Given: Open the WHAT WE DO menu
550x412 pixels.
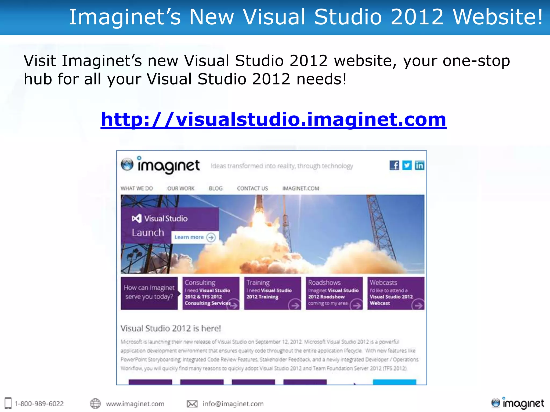Looking at the screenshot, I should pyautogui.click(x=137, y=188).
